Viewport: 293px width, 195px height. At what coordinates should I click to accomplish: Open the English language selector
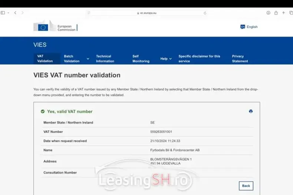click(x=249, y=27)
